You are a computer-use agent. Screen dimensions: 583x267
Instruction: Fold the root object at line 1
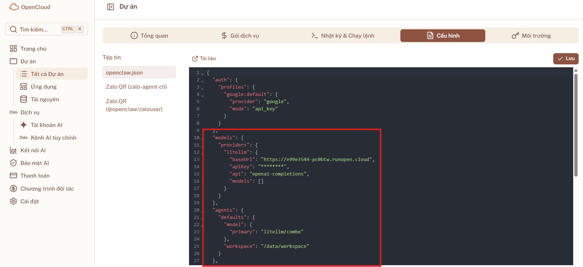[202, 73]
